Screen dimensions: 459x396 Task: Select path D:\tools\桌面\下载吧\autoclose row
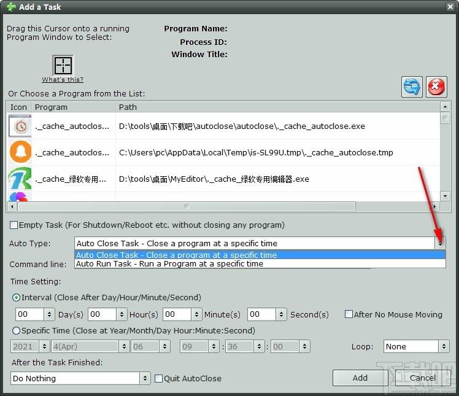point(242,126)
